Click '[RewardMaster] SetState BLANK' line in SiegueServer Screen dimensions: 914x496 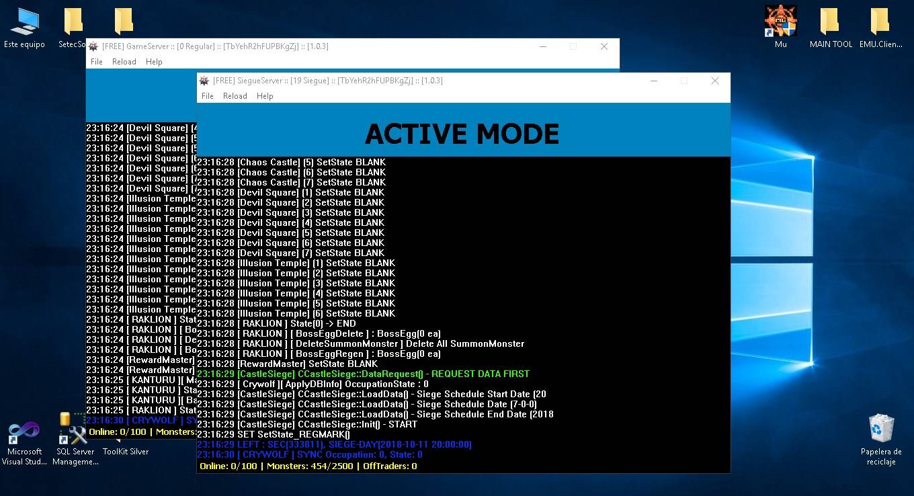pyautogui.click(x=287, y=364)
